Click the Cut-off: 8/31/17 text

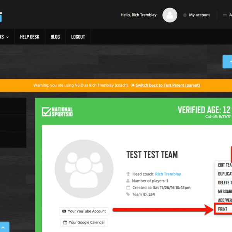[x=218, y=117]
